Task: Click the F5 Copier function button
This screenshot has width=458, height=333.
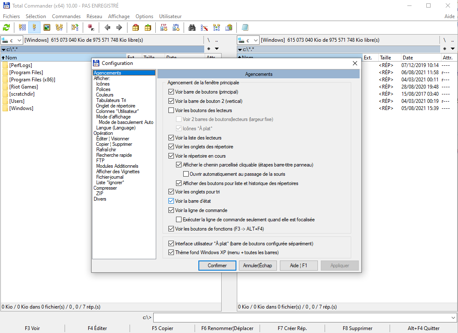Action: pos(163,328)
